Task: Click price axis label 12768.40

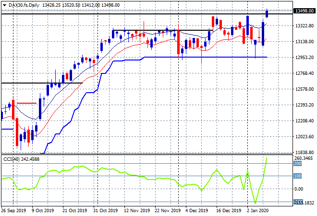Action: click(x=305, y=73)
